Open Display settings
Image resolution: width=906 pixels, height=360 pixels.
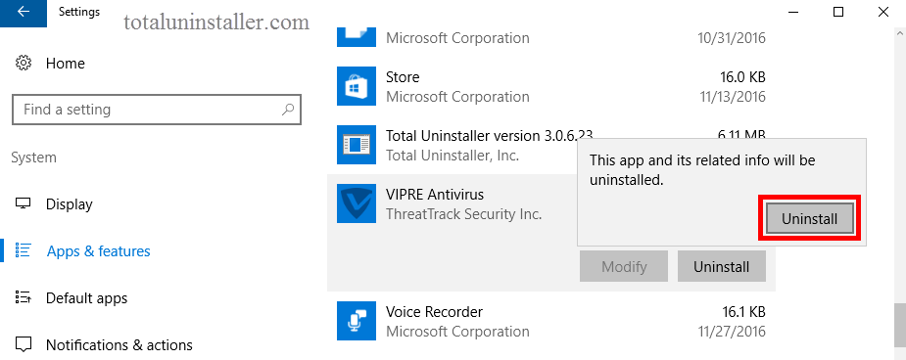point(70,204)
